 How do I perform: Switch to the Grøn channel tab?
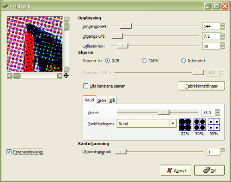102,100
